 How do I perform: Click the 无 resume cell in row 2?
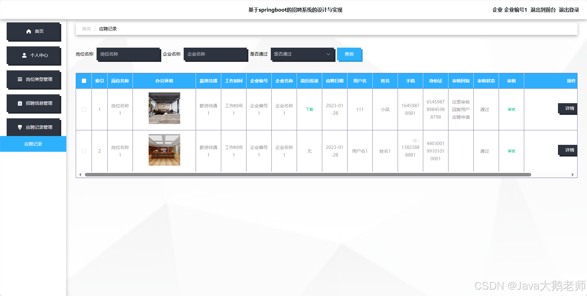click(310, 151)
